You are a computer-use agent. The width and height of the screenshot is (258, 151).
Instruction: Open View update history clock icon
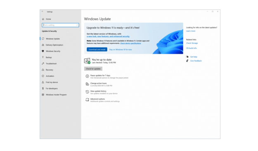pos(87,92)
